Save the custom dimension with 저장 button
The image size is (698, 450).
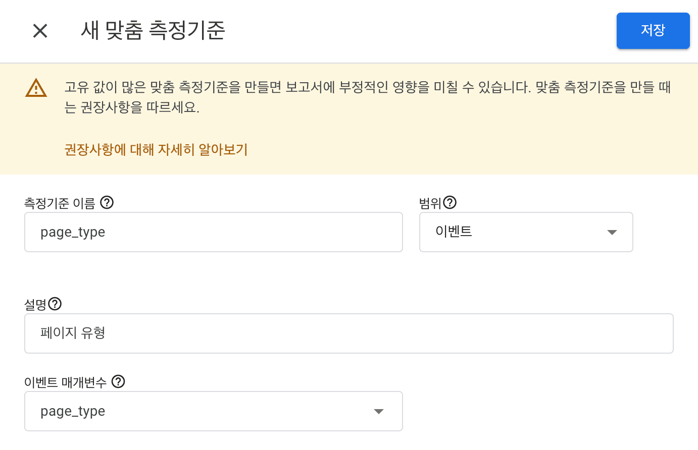click(x=653, y=31)
